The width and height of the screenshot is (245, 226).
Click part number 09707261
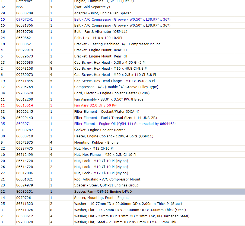click(24, 198)
